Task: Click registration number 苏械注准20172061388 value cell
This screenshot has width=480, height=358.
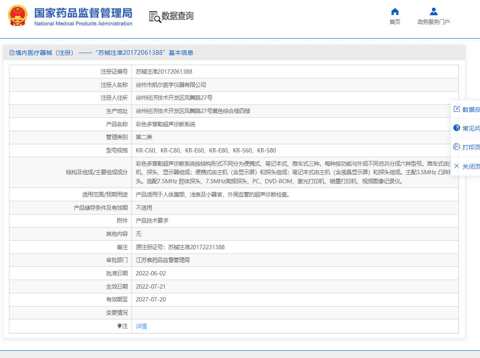Action: 164,72
